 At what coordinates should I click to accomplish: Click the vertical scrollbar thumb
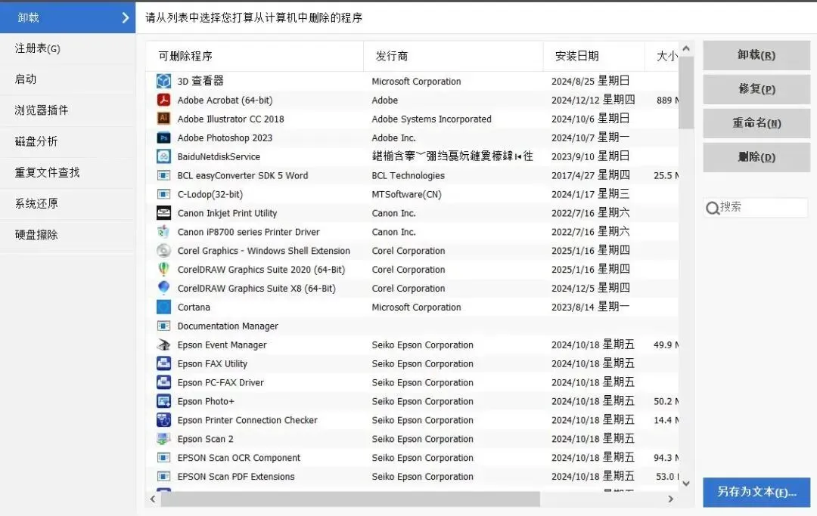[x=686, y=93]
